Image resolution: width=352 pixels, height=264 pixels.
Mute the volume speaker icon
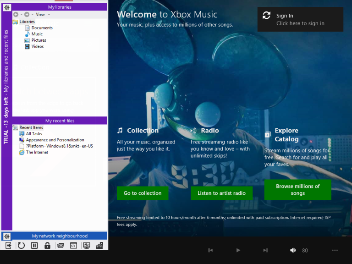pos(293,250)
